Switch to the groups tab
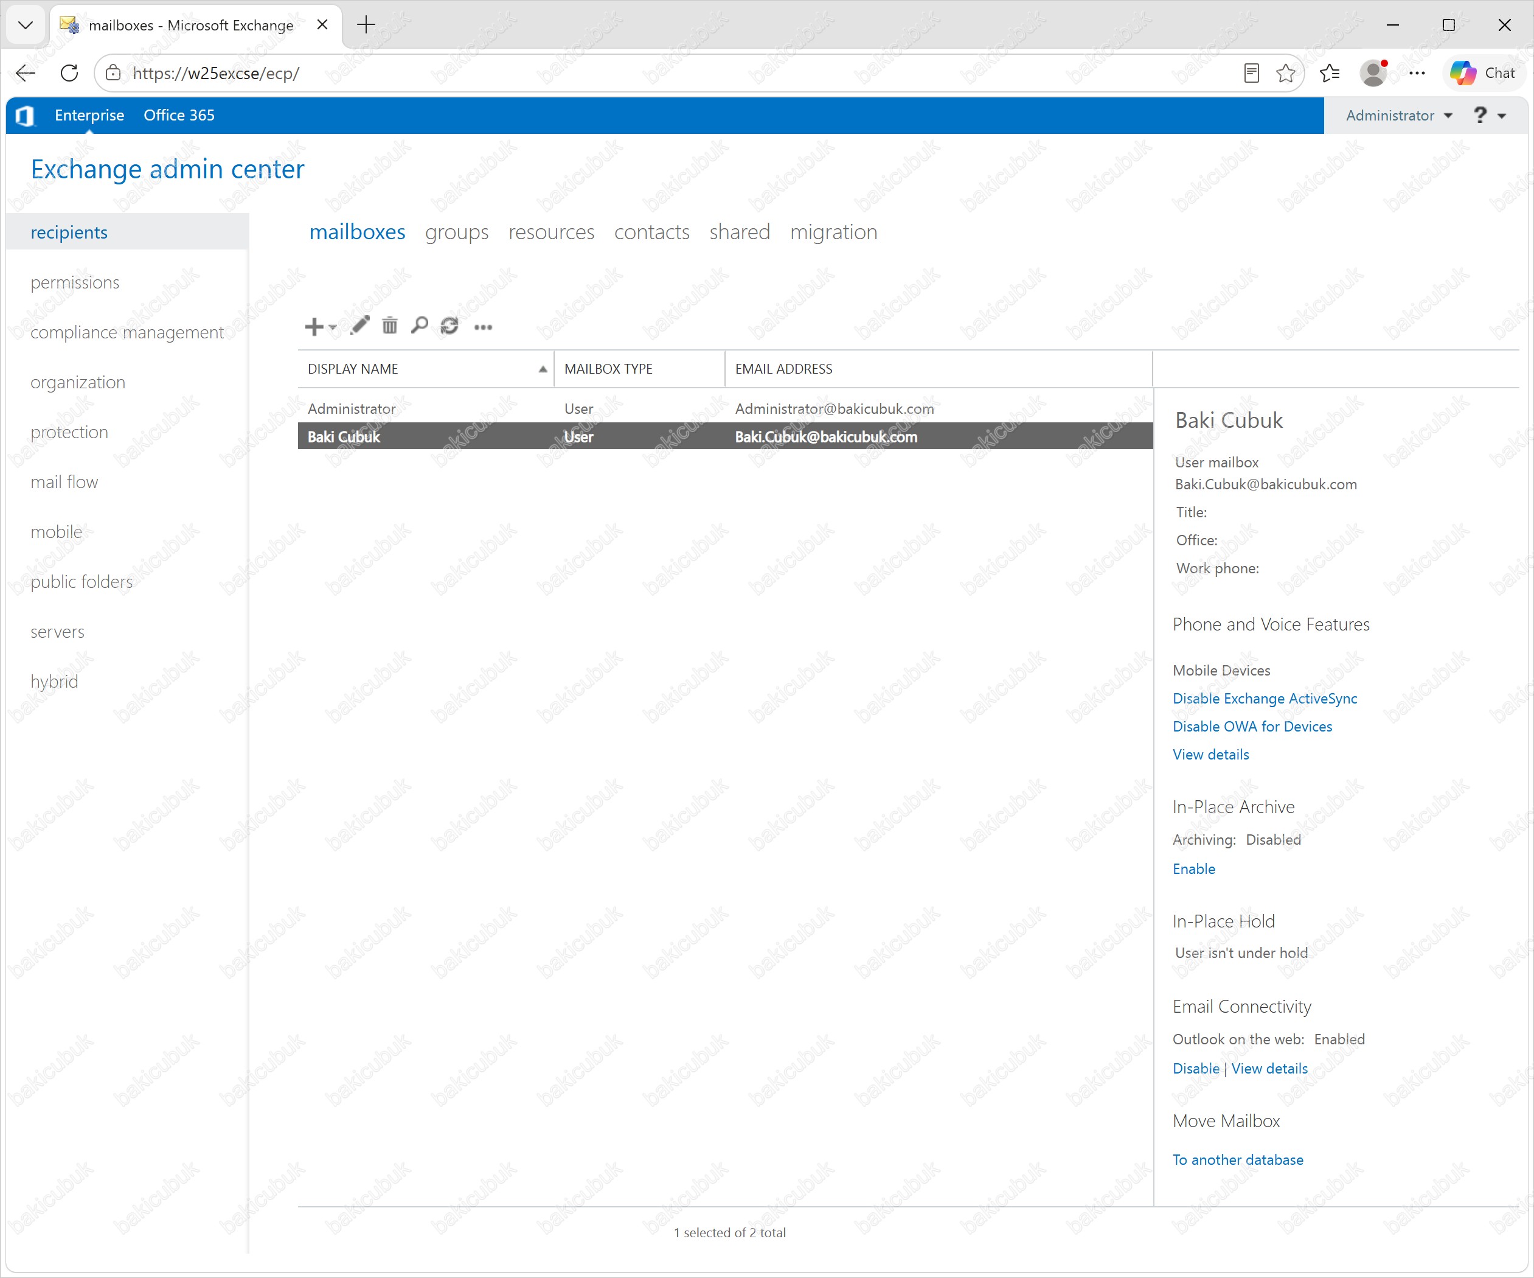This screenshot has height=1278, width=1534. click(457, 232)
